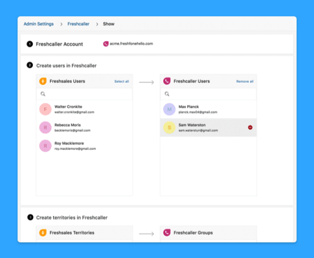Click the Freshcaller Users search field
314x258 pixels.
pyautogui.click(x=208, y=94)
